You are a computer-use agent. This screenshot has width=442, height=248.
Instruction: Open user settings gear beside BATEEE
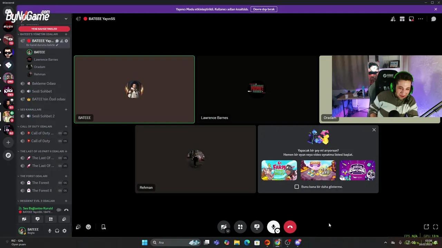click(65, 231)
